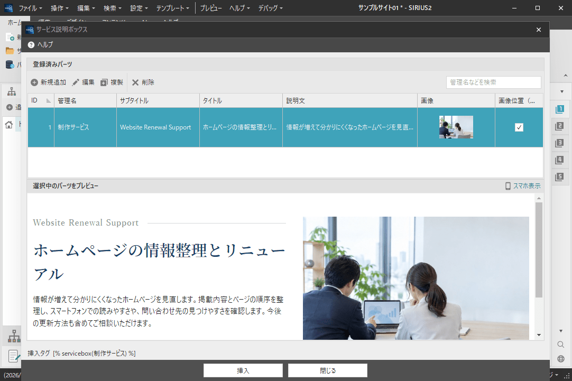572x381 pixels.
Task: Open the テンプレート menu
Action: coord(172,8)
